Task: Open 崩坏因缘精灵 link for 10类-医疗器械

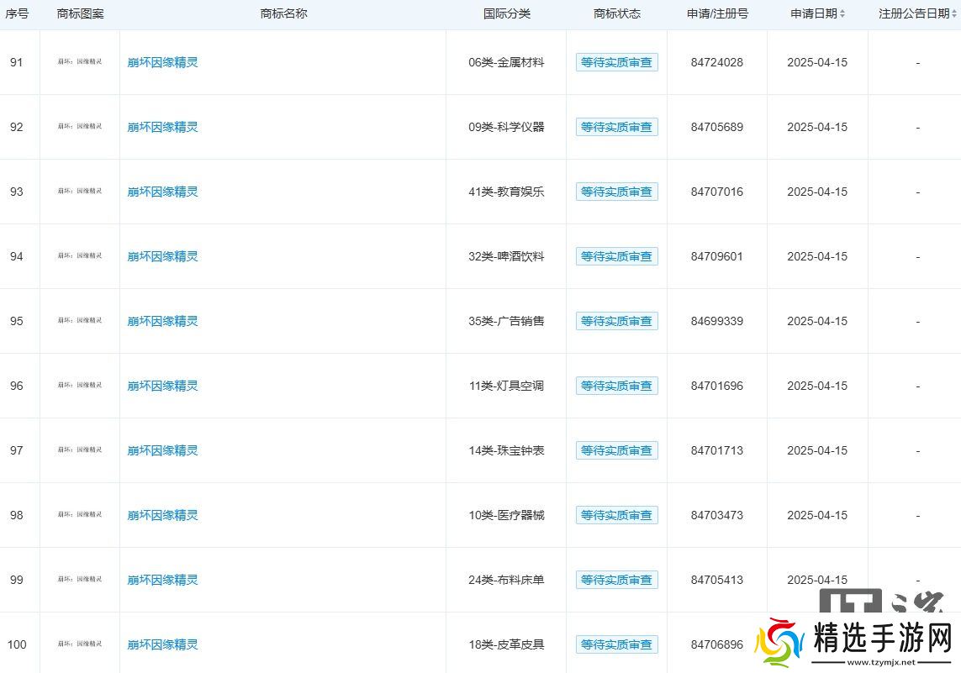Action: pos(162,515)
